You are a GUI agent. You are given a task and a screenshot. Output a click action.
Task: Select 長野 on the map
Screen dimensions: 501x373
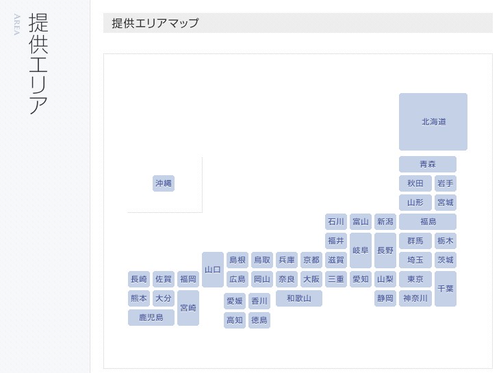(x=385, y=250)
